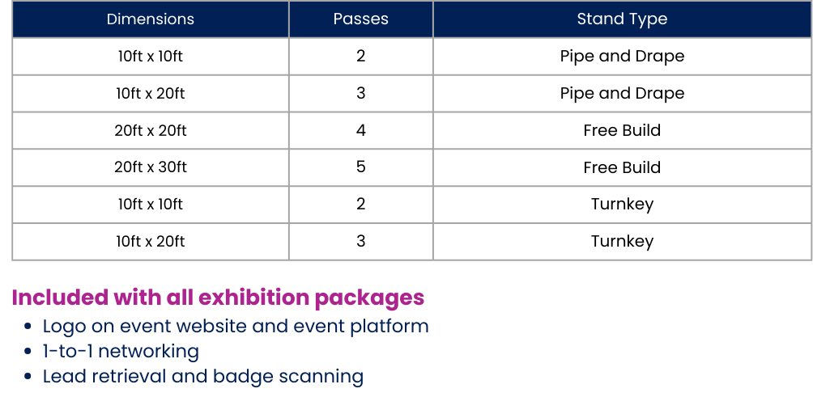Click the Dimensions column header
Image resolution: width=813 pixels, height=397 pixels.
(151, 19)
